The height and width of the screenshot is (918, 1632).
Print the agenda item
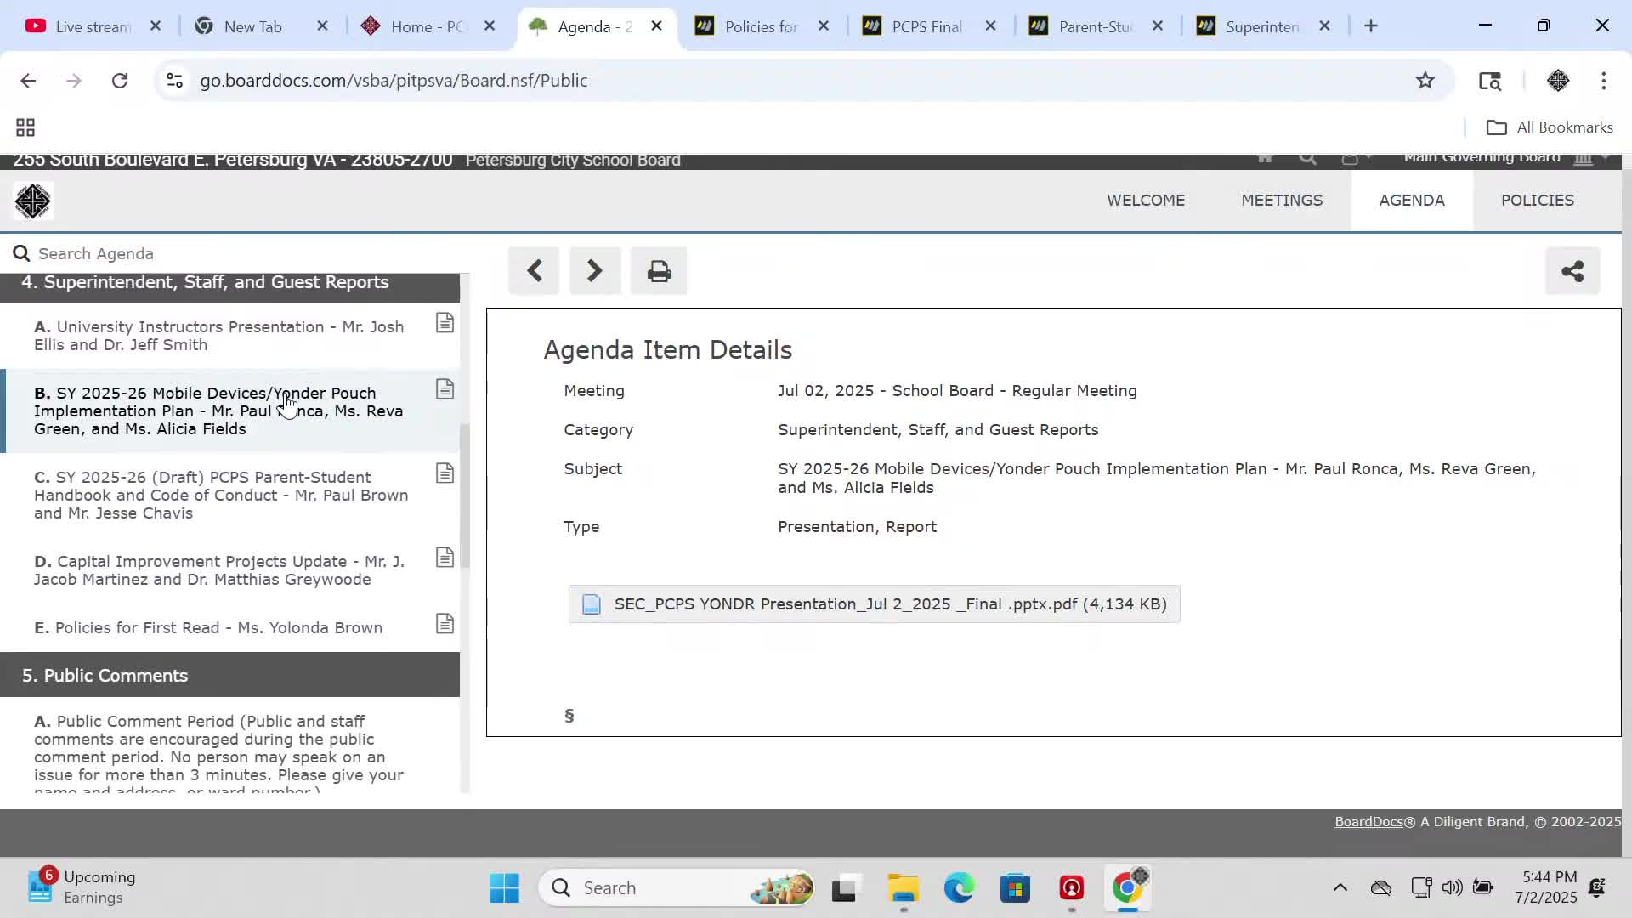point(659,271)
